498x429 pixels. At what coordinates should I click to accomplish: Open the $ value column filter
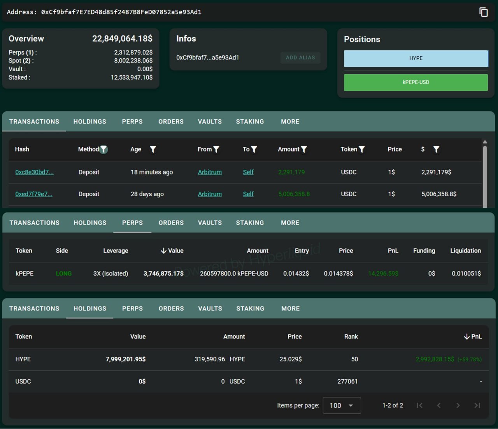(x=436, y=149)
